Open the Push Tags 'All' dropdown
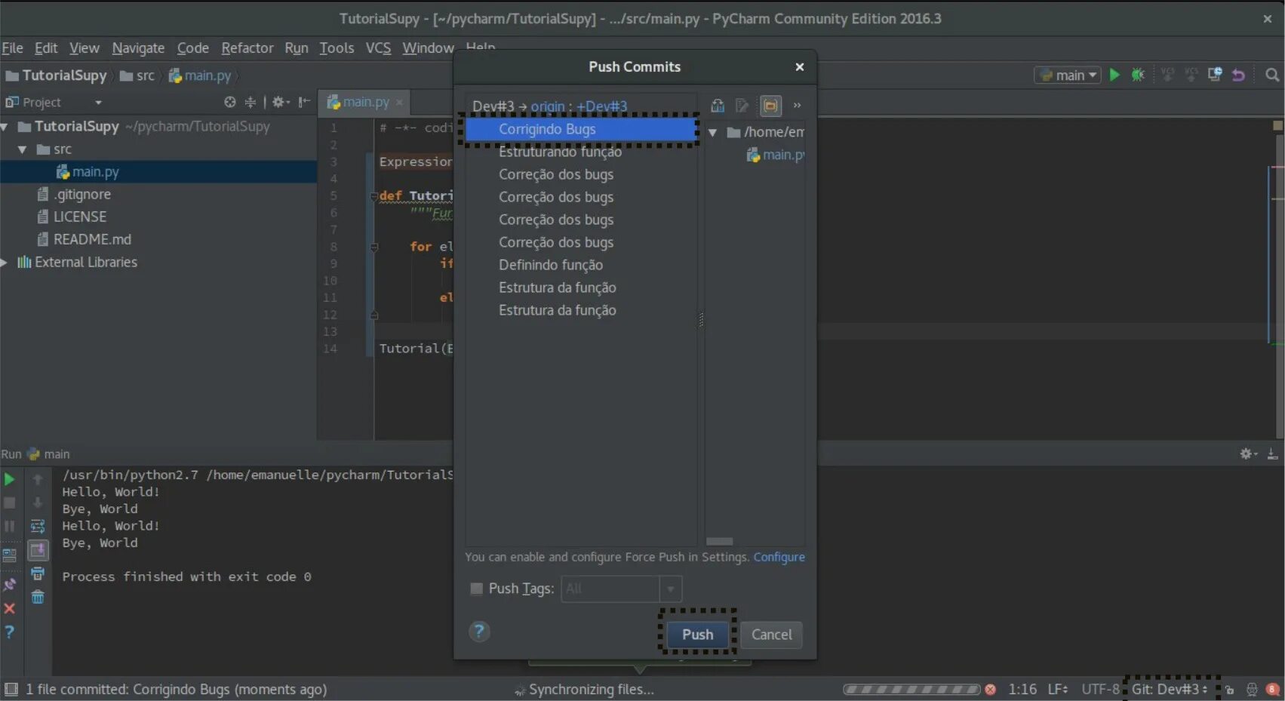The image size is (1285, 701). click(621, 589)
